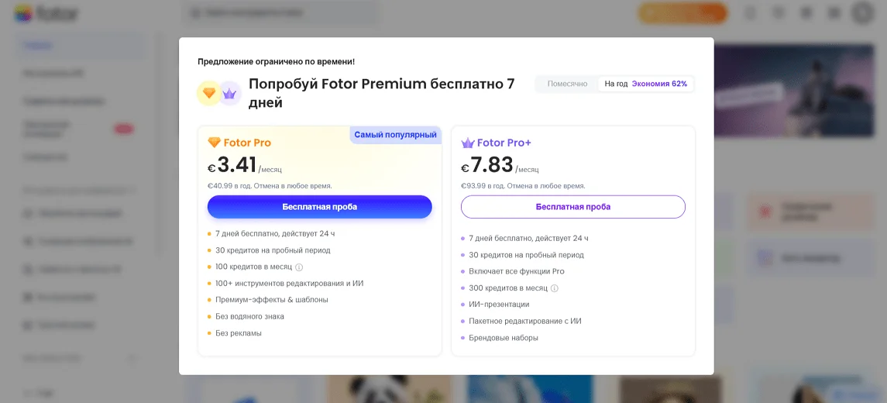Open the user avatar in the top-right corner

click(x=862, y=13)
